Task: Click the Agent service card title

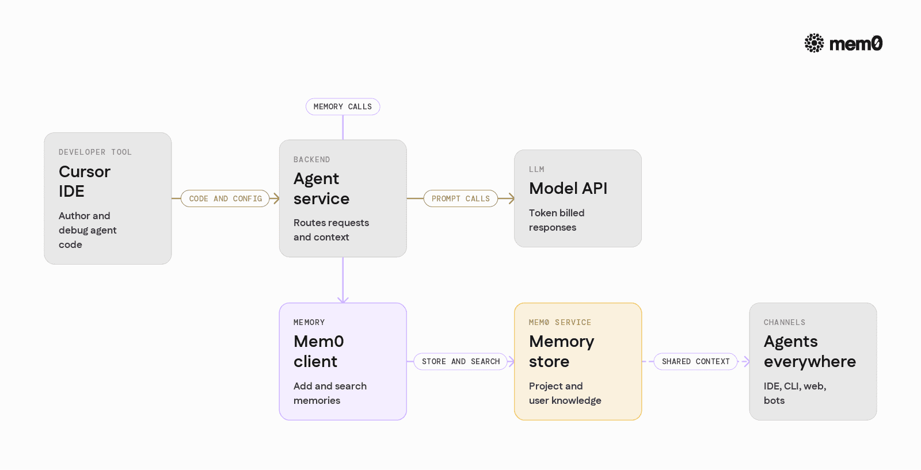Action: click(321, 189)
